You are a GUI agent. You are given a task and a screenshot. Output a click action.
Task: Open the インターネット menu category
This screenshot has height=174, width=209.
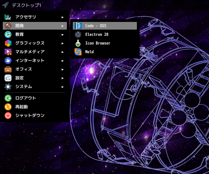35,61
